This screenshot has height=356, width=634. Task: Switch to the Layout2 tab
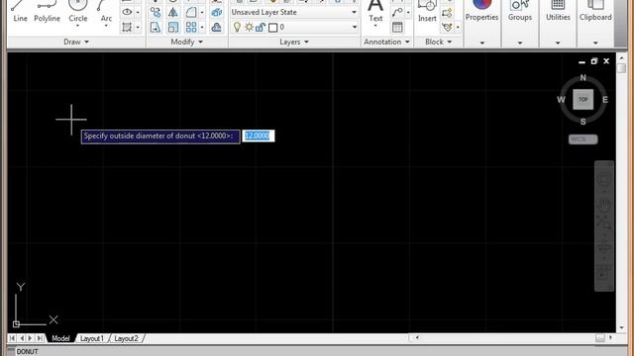(x=126, y=338)
